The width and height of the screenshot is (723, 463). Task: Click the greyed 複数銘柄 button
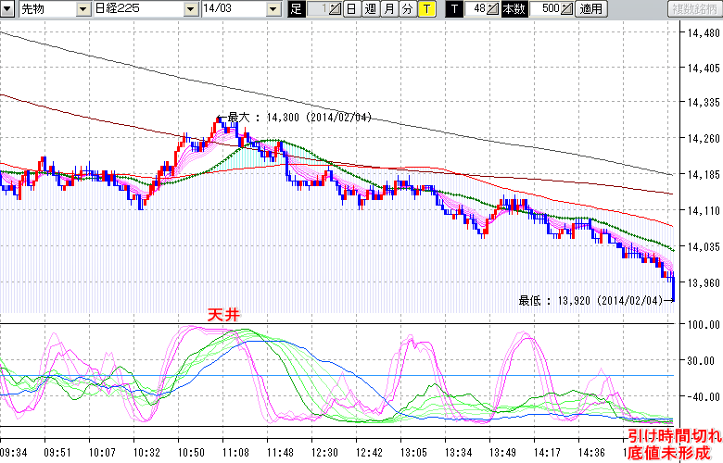pyautogui.click(x=694, y=9)
